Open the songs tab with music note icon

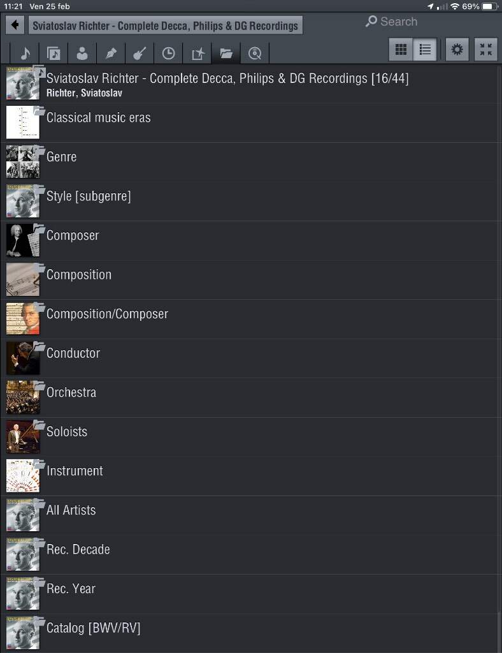[25, 54]
